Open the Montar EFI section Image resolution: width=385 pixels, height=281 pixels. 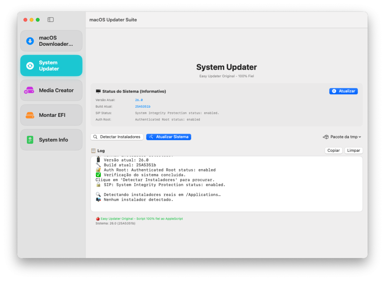pos(51,115)
